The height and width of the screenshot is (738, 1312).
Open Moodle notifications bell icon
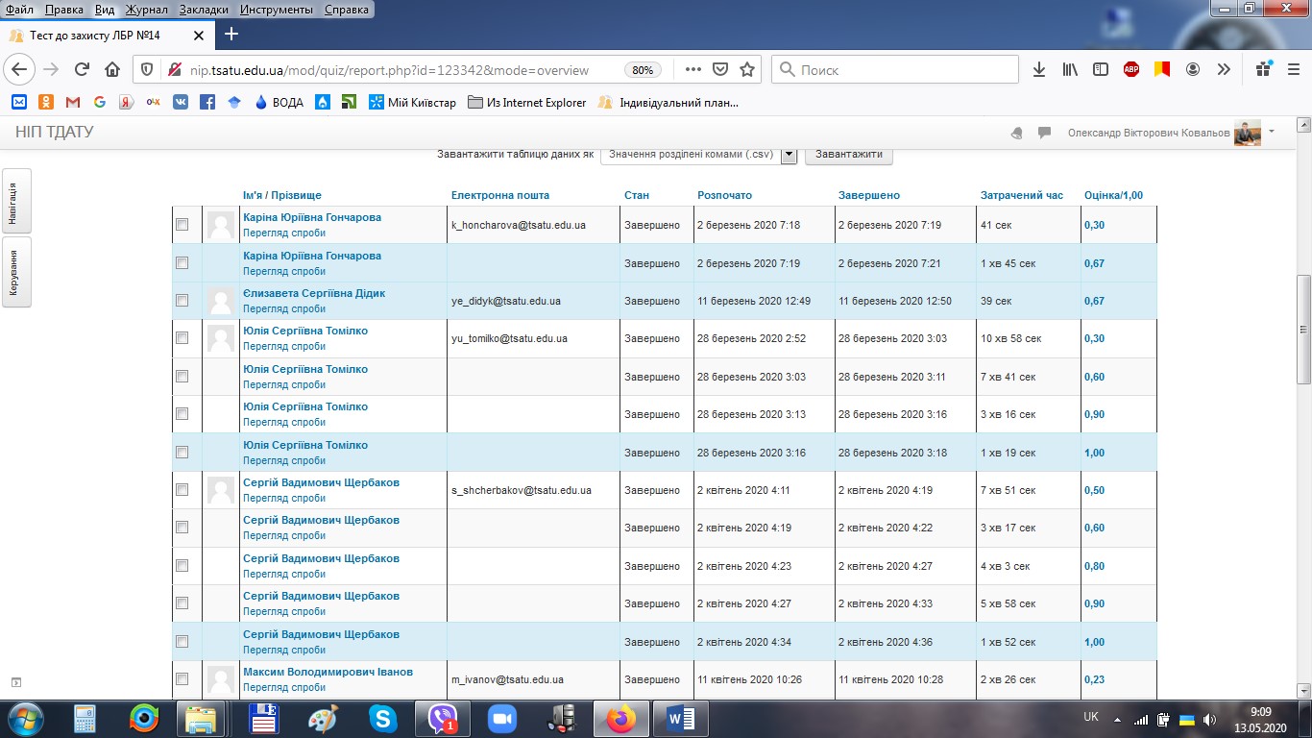tap(1017, 134)
